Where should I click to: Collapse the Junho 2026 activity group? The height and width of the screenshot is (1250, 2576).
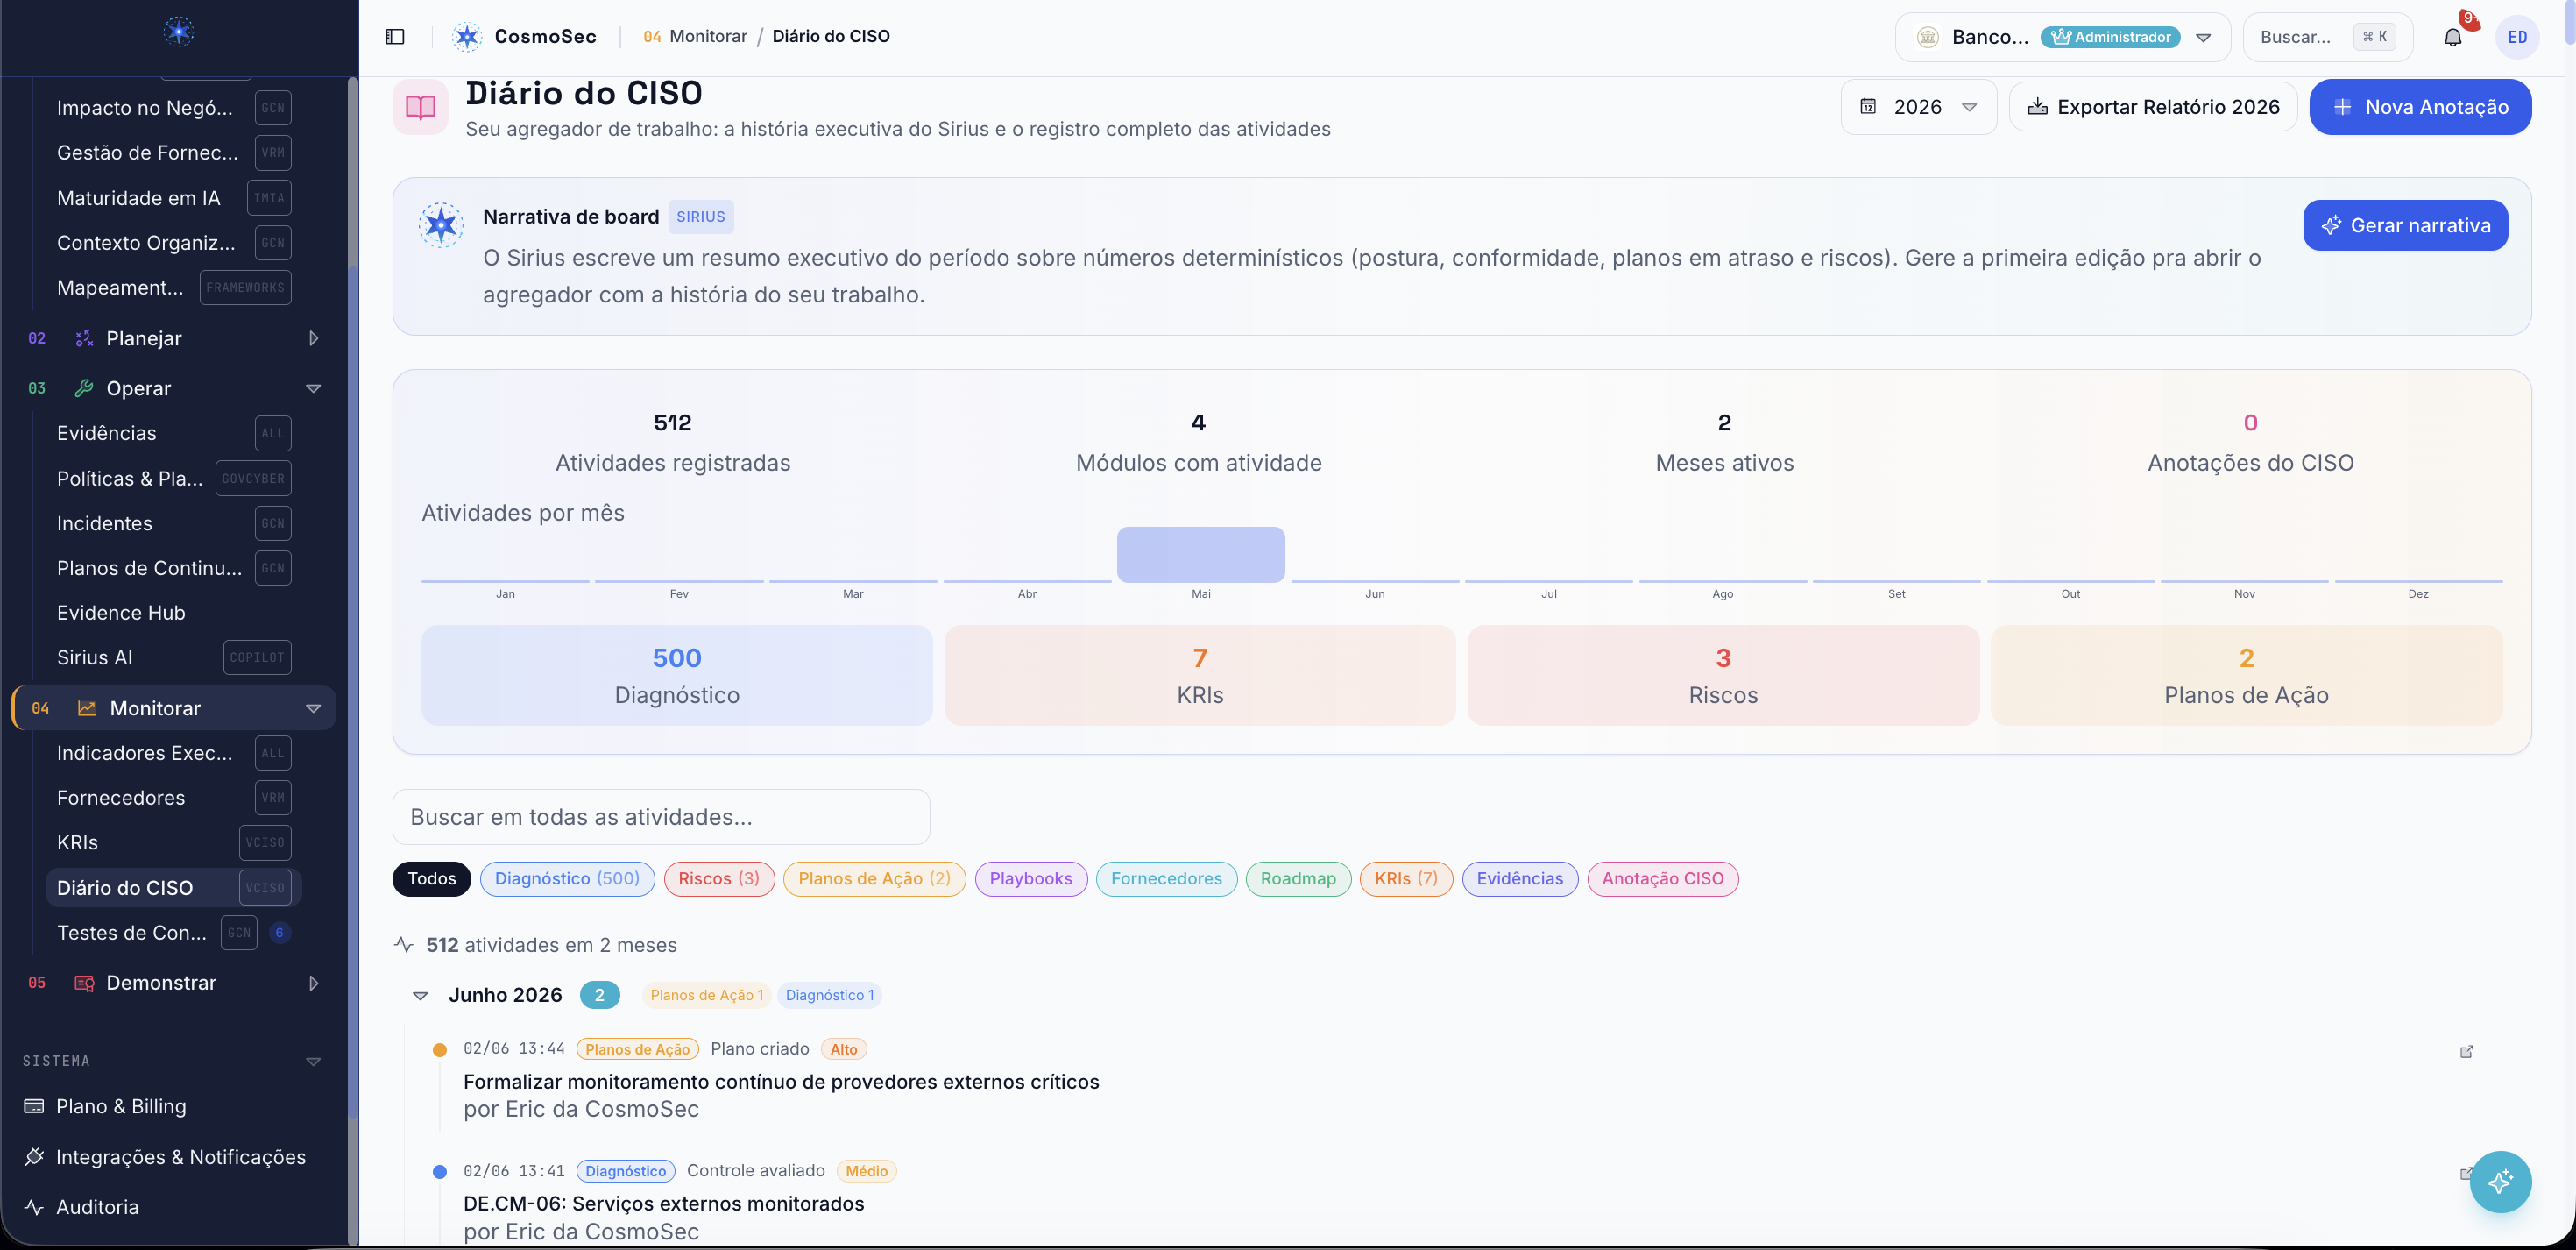420,996
